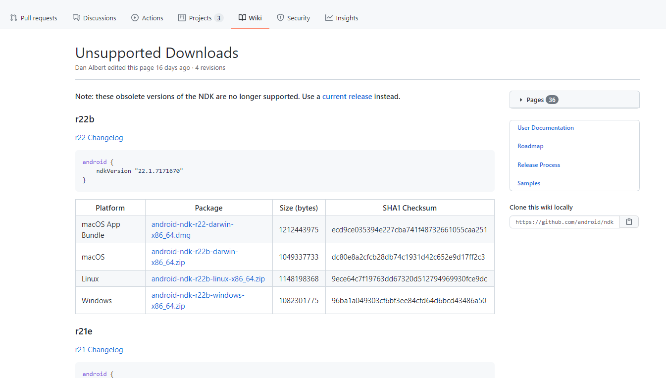Click checksum ecd9ce035394e227cba741f48732661055caa251
666x378 pixels.
(x=410, y=230)
